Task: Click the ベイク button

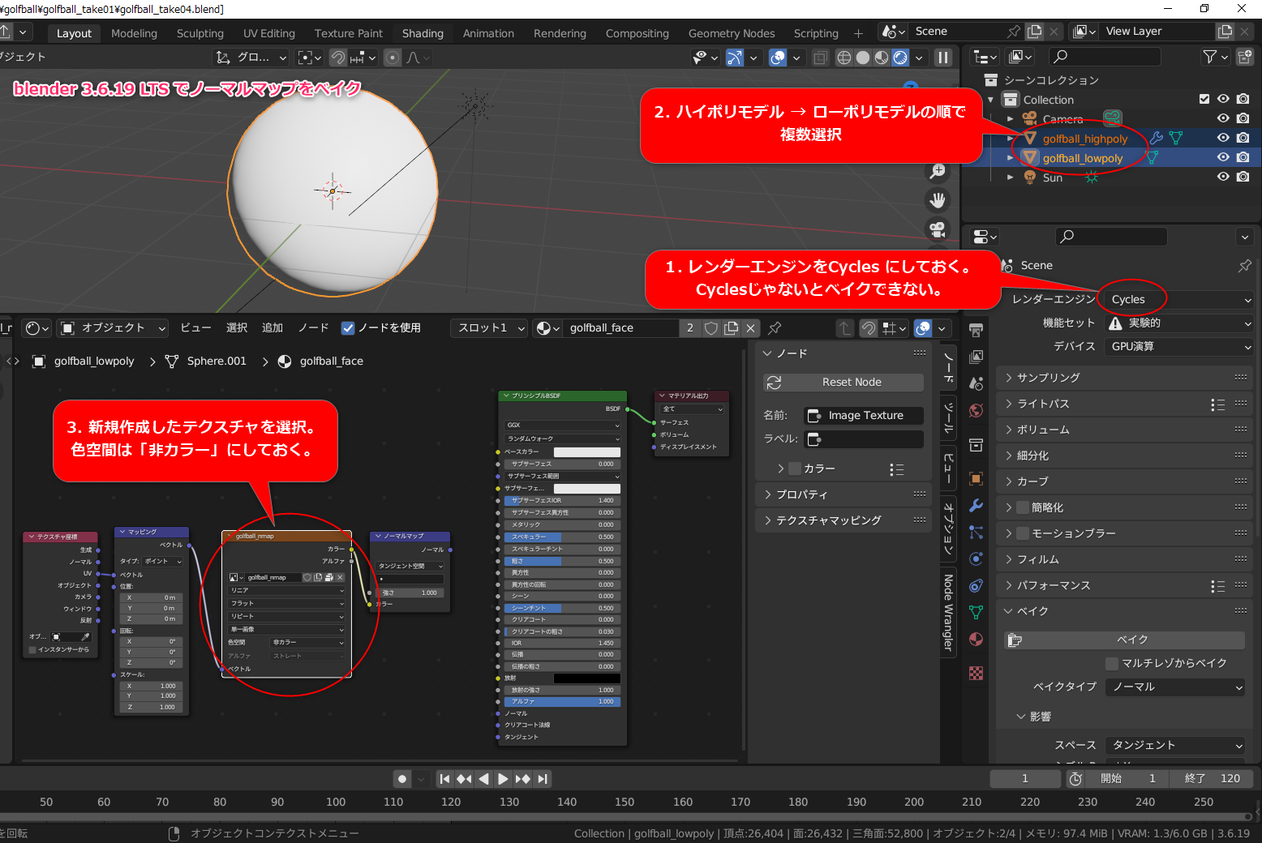Action: 1132,640
